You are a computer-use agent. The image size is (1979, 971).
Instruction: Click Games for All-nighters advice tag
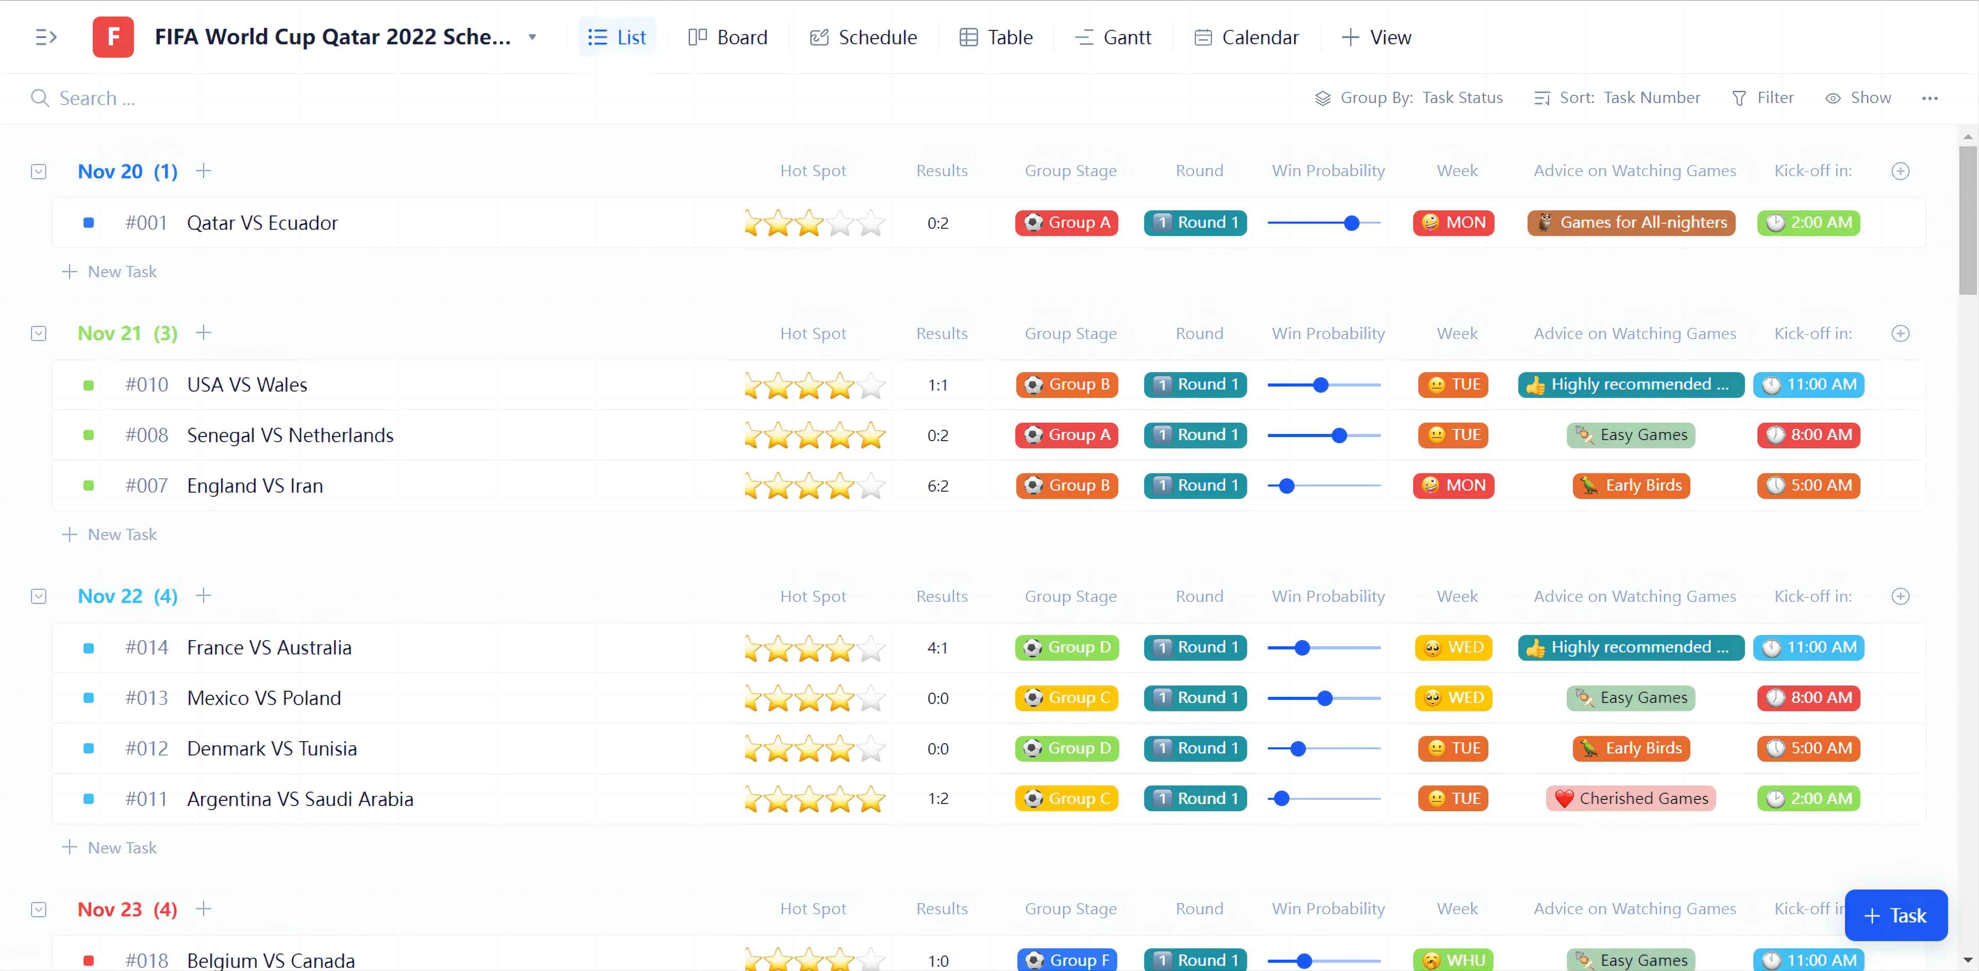pos(1631,223)
